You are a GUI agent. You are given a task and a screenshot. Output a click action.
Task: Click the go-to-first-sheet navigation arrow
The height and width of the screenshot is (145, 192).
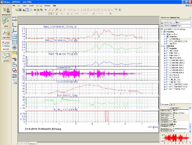click(19, 143)
